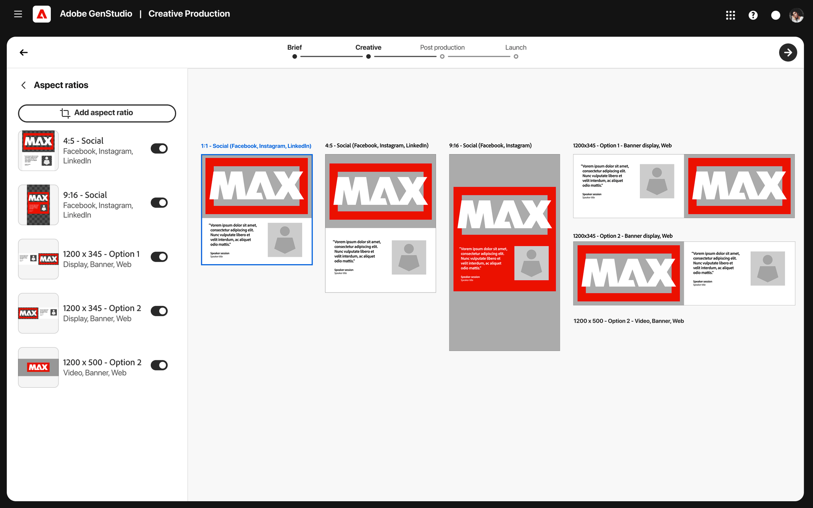Screen dimensions: 813x508
Task: Click 1200 x 500 - Option 2 sidebar label
Action: pyautogui.click(x=102, y=362)
